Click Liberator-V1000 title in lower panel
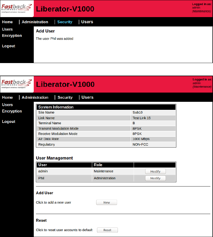This screenshot has height=237, width=213. pos(65,84)
